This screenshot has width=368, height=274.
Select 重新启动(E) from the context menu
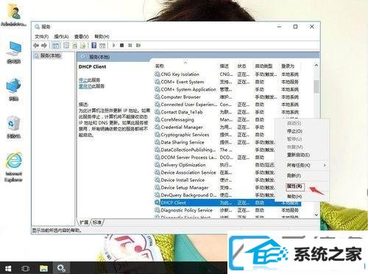pos(298,155)
